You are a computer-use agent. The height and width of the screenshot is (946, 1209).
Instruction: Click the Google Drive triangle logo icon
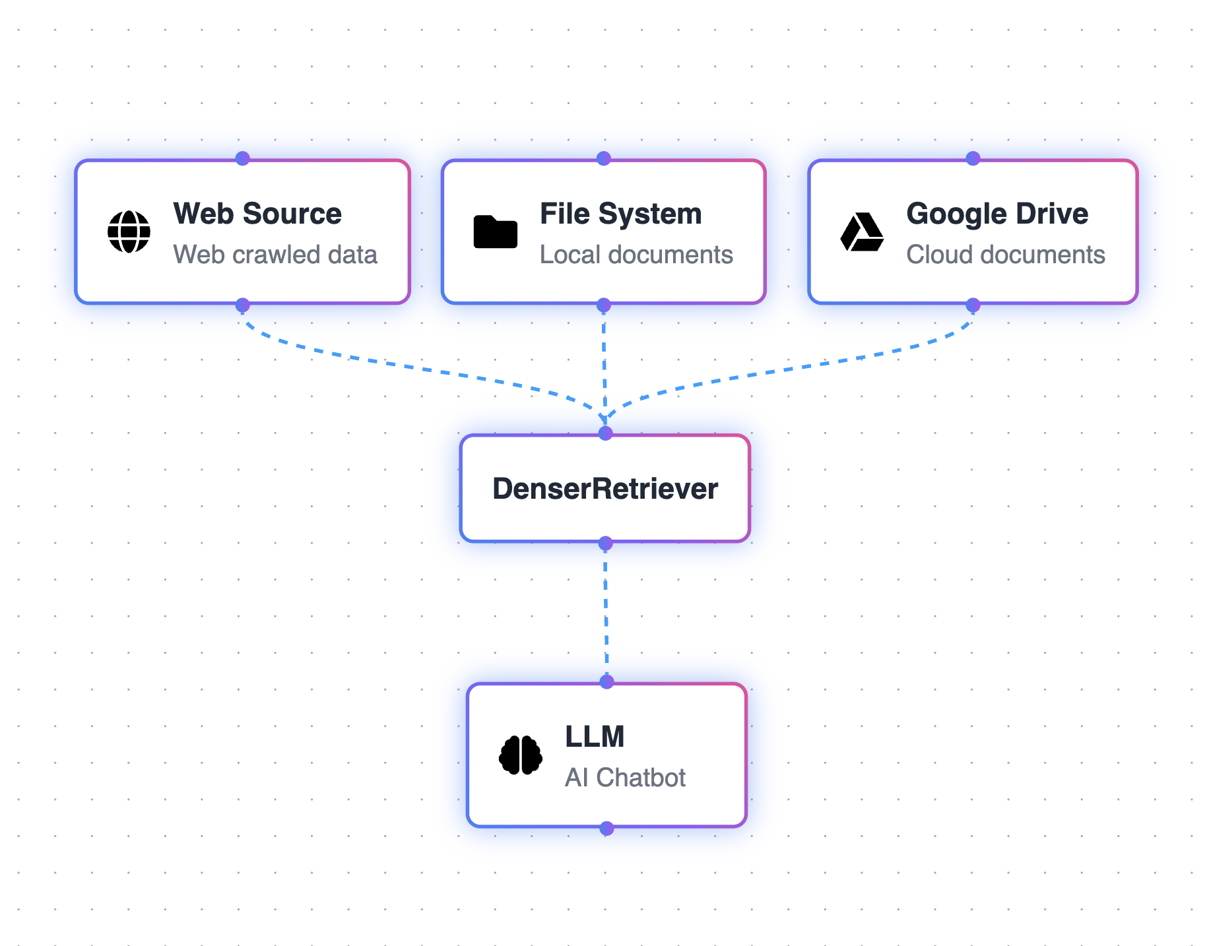[862, 232]
